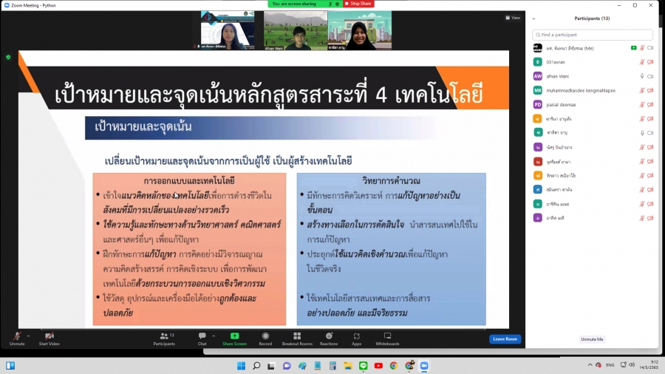
Task: Open Zoom Apps
Action: [x=356, y=336]
